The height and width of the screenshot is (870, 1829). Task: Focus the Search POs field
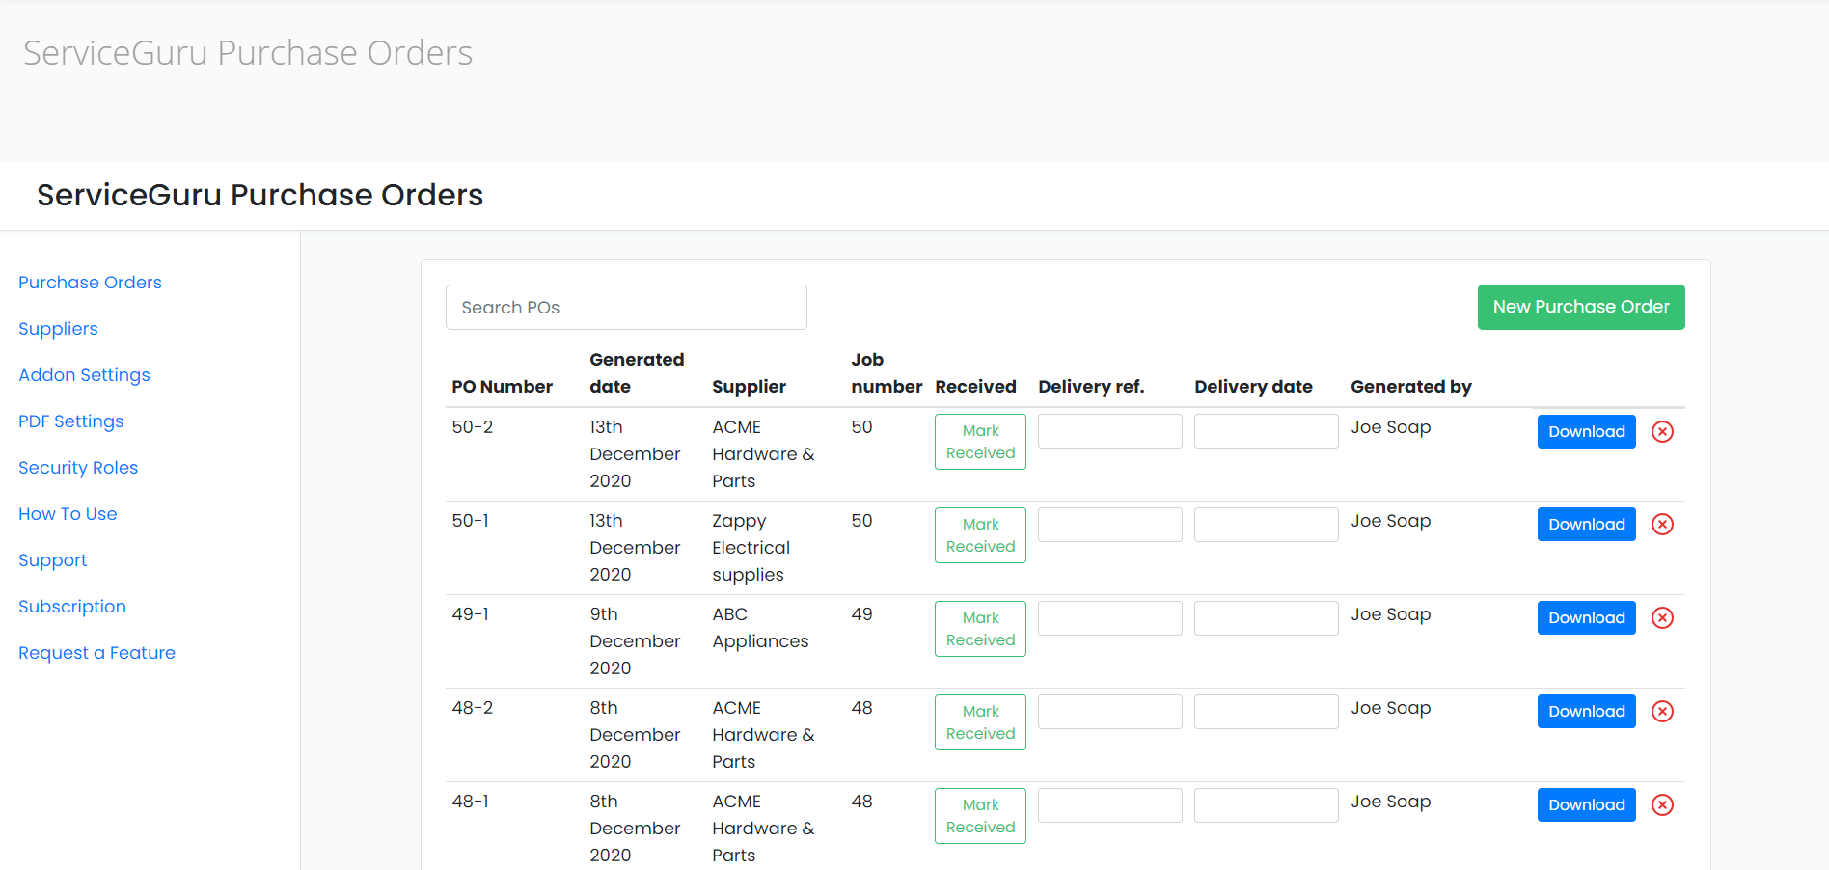click(626, 308)
